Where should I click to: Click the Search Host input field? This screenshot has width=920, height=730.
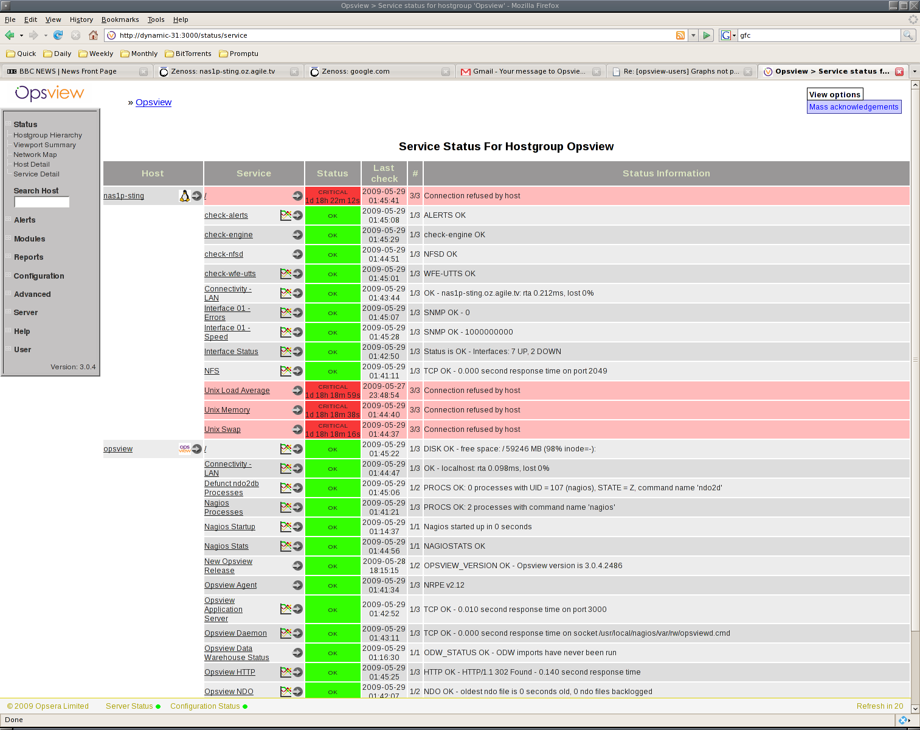pyautogui.click(x=42, y=202)
